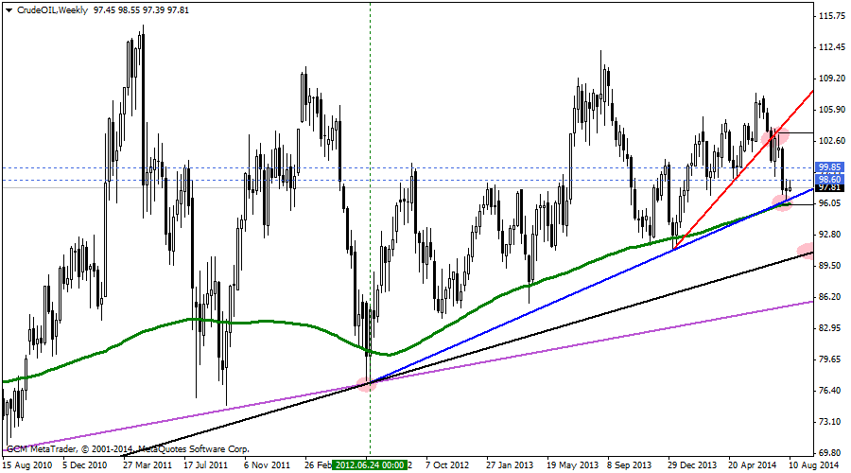Image resolution: width=851 pixels, height=473 pixels.
Task: Click the pink ellipse on the red line
Action: click(774, 136)
